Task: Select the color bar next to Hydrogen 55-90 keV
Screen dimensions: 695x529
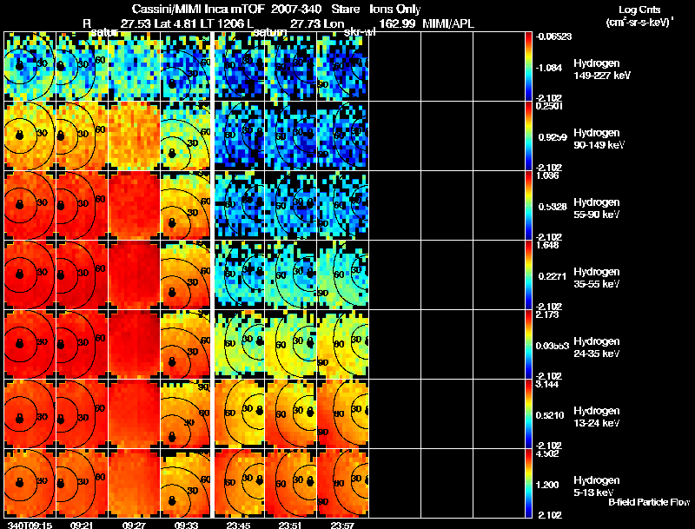Action: [528, 205]
